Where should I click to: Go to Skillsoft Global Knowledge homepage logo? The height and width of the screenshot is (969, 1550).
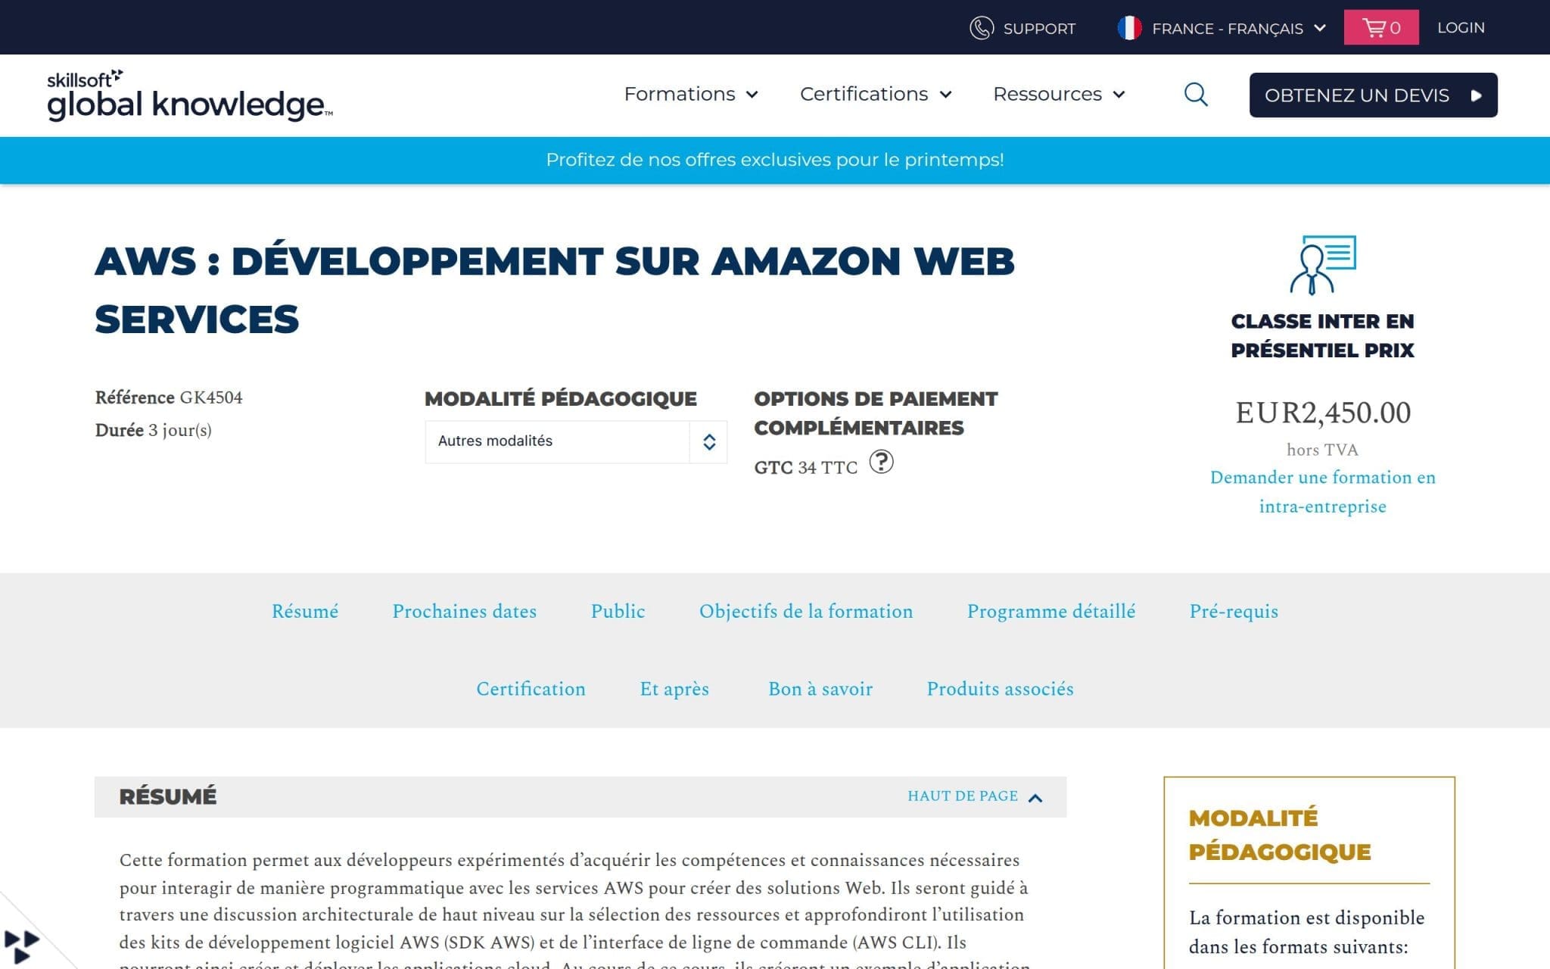(x=190, y=95)
